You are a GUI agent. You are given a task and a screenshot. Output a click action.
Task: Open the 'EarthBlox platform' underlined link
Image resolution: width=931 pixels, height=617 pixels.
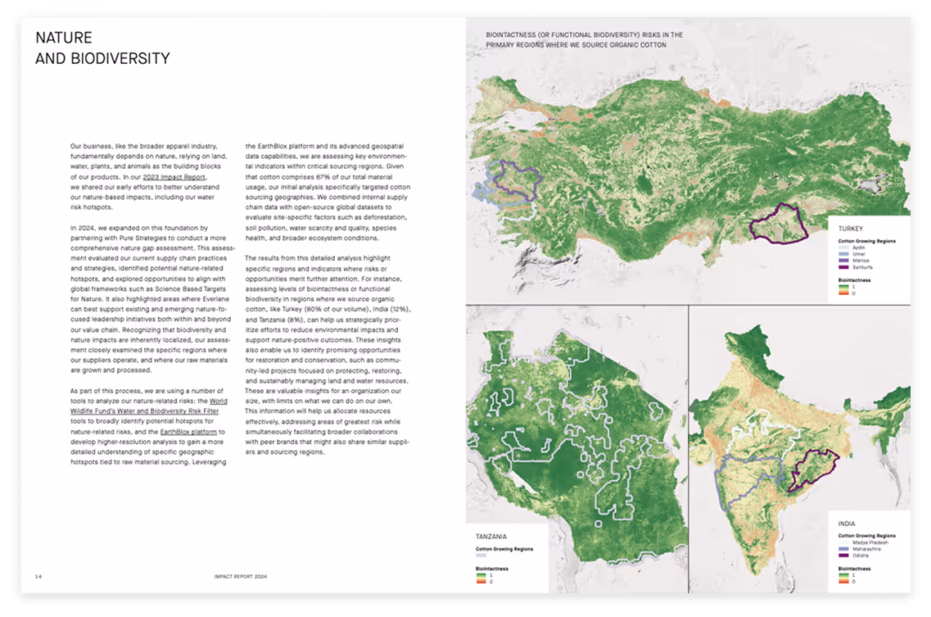pyautogui.click(x=189, y=432)
